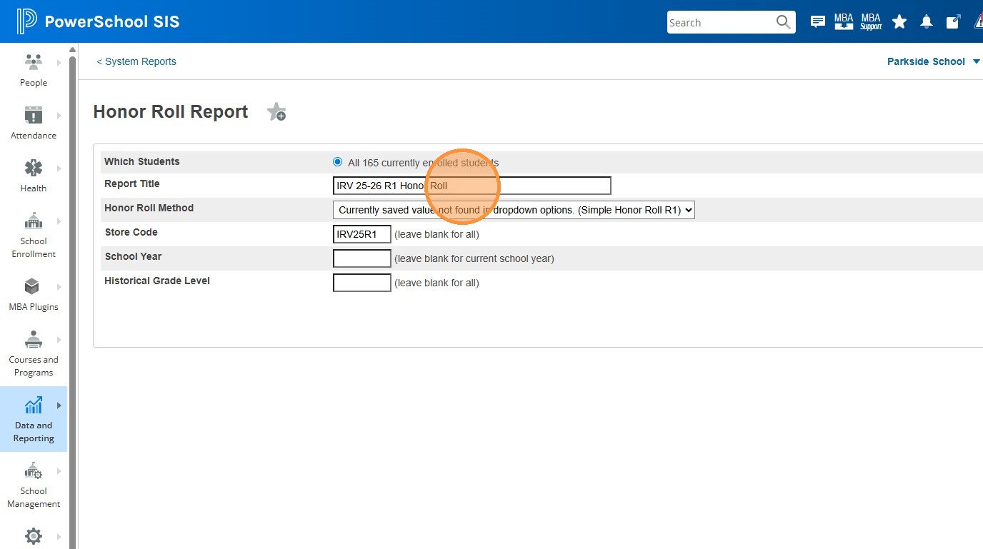Expand the School Enrollment submenu arrow
The height and width of the screenshot is (549, 983).
[x=59, y=221]
